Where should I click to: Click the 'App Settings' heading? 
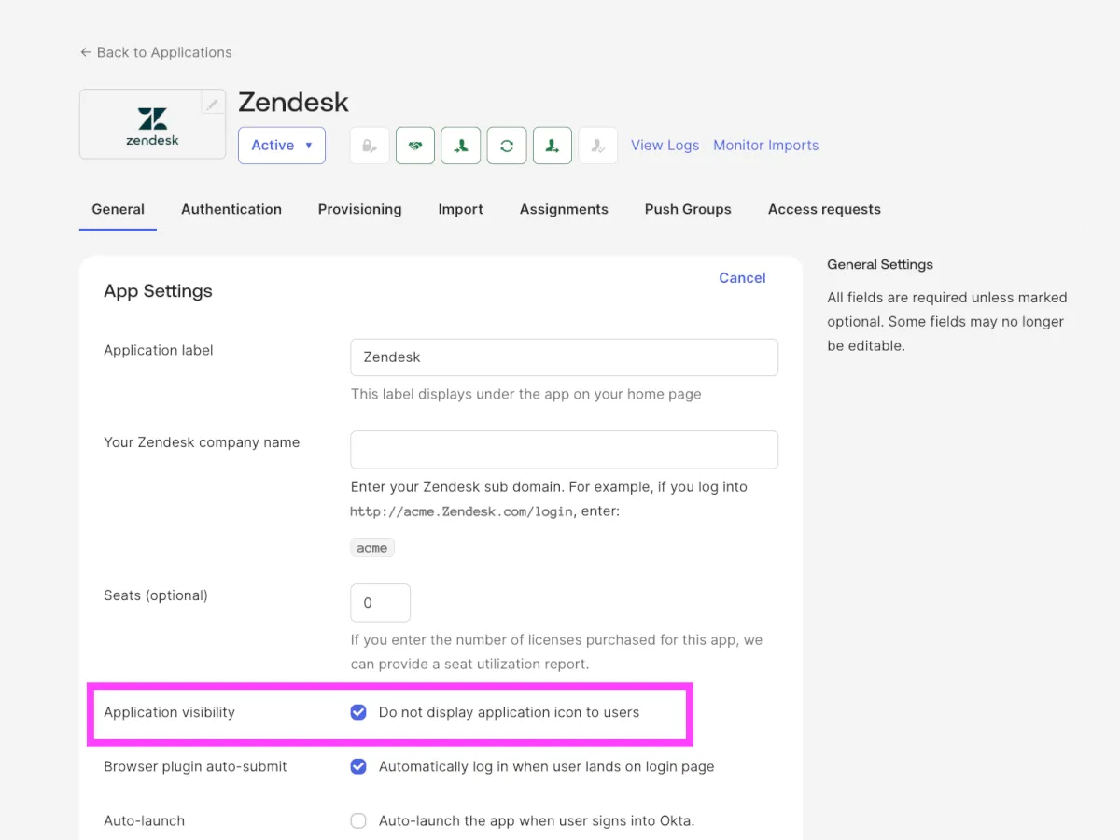coord(158,291)
